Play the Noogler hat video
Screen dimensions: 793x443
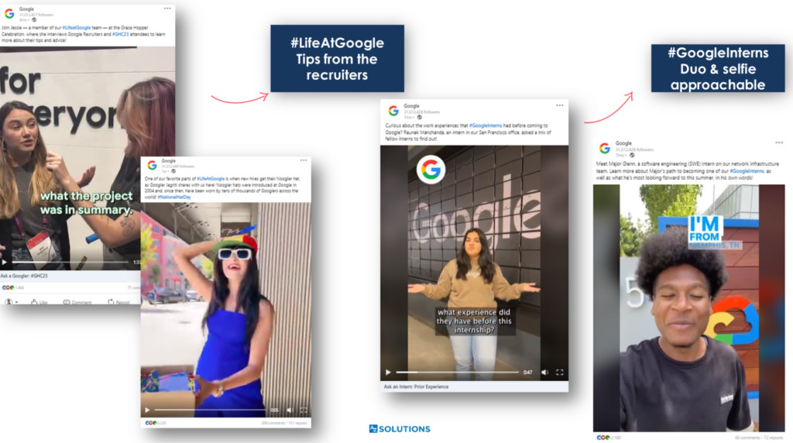tap(146, 410)
